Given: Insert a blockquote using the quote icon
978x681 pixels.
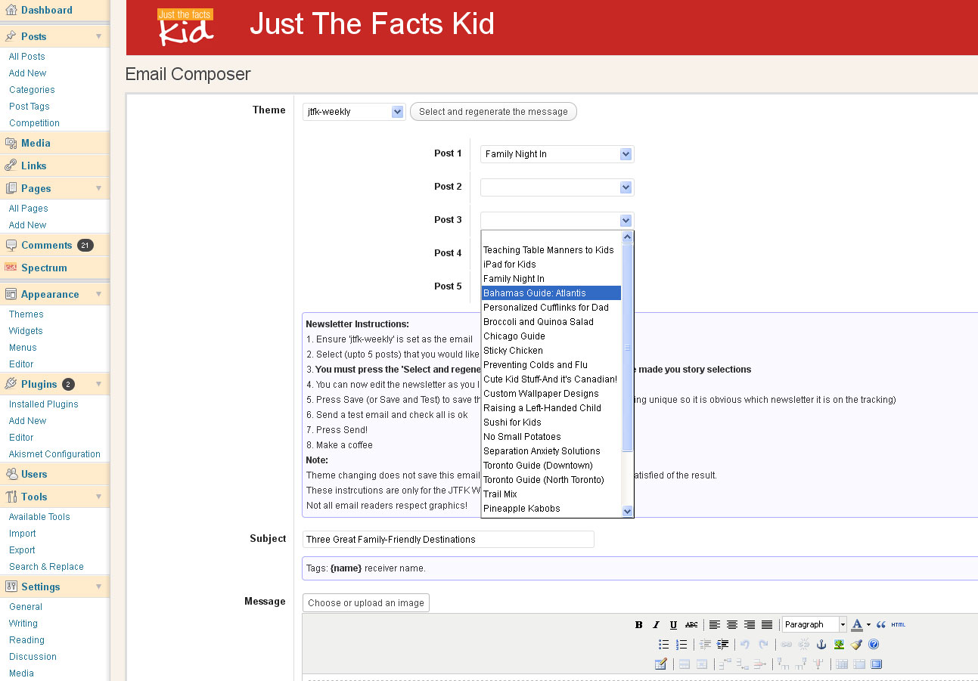Looking at the screenshot, I should click(881, 625).
